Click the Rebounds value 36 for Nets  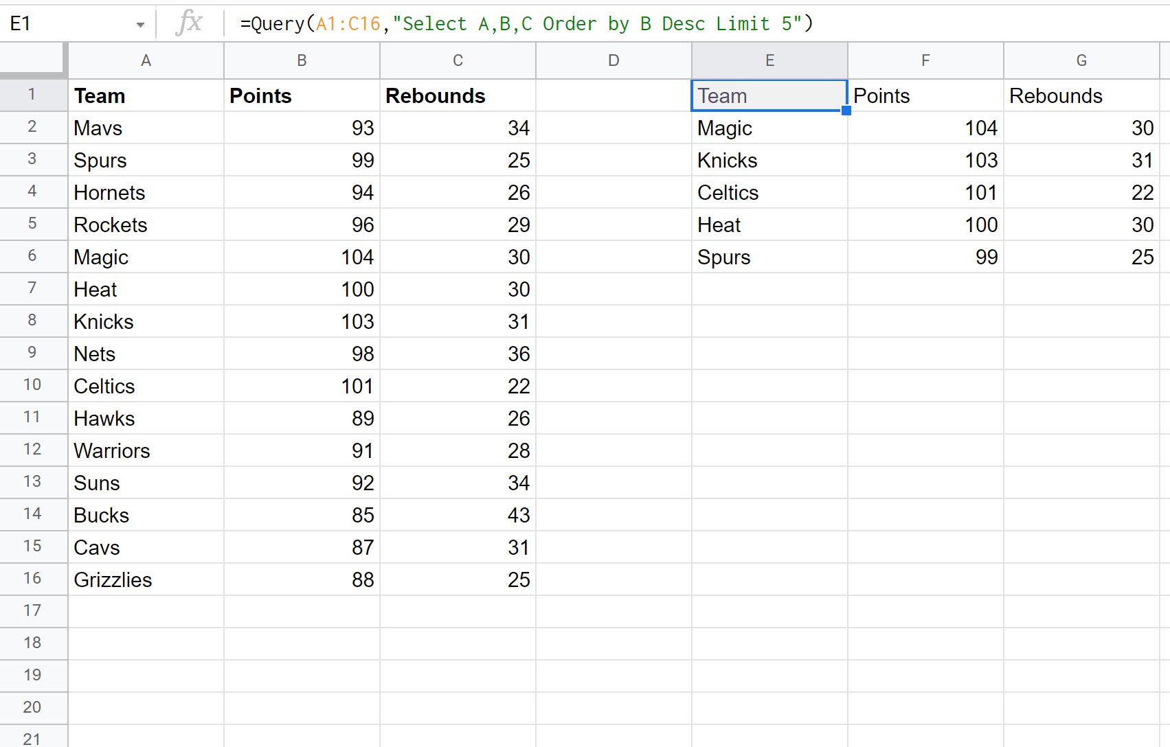tap(458, 354)
